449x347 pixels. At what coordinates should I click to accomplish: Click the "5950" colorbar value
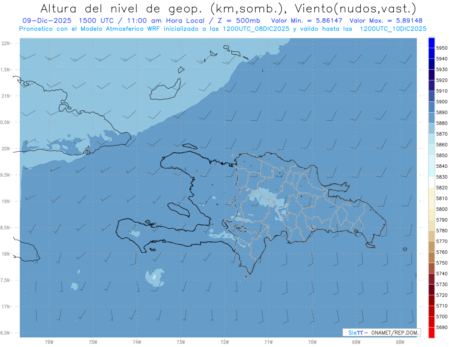click(x=442, y=48)
